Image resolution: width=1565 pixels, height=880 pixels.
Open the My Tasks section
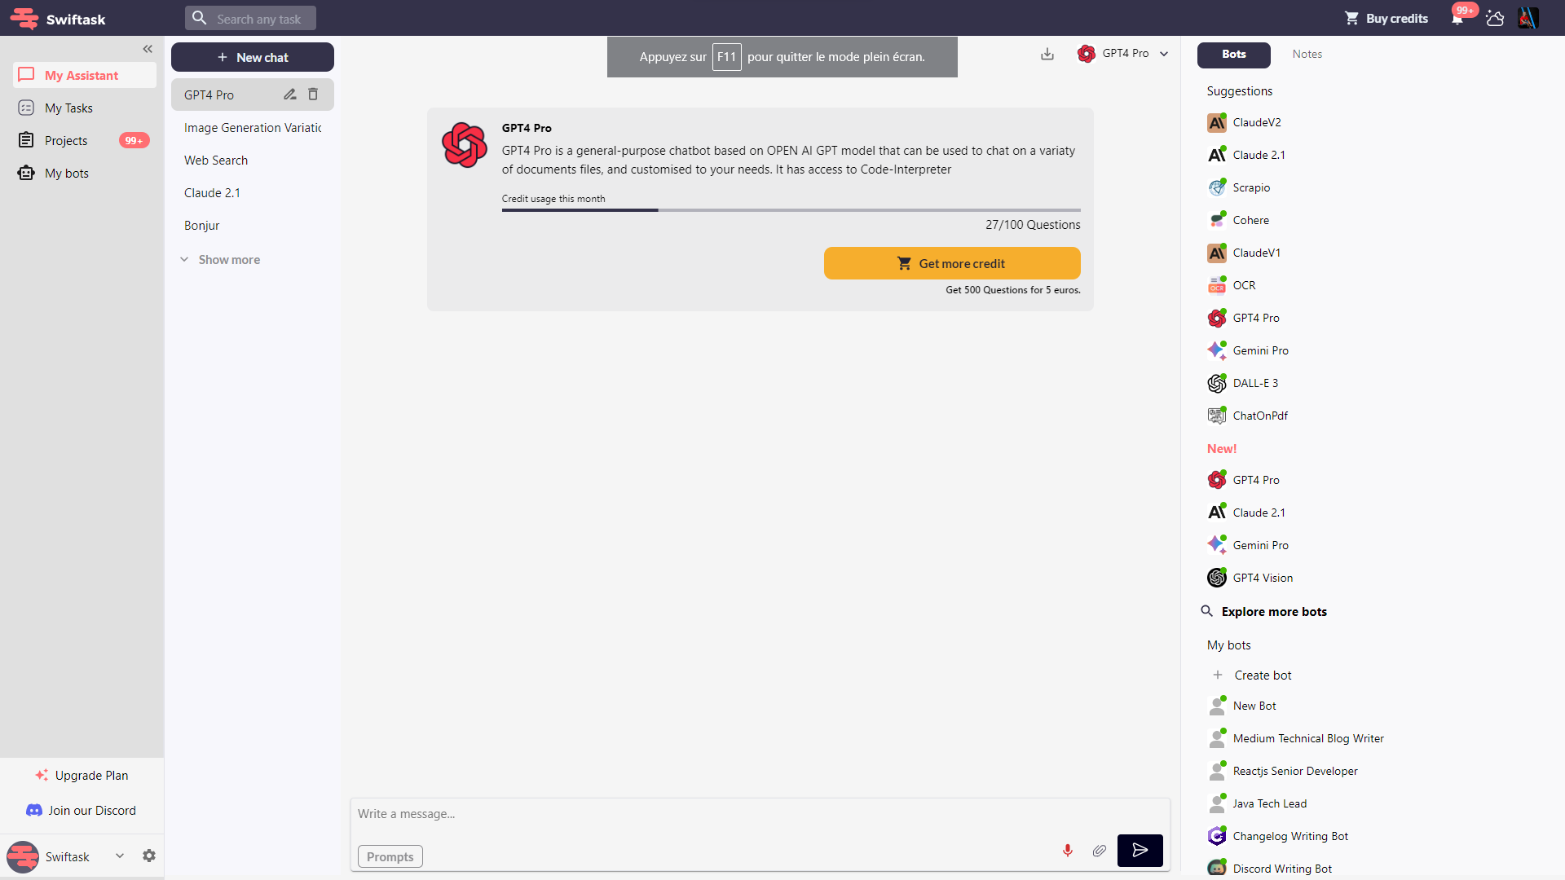click(70, 107)
